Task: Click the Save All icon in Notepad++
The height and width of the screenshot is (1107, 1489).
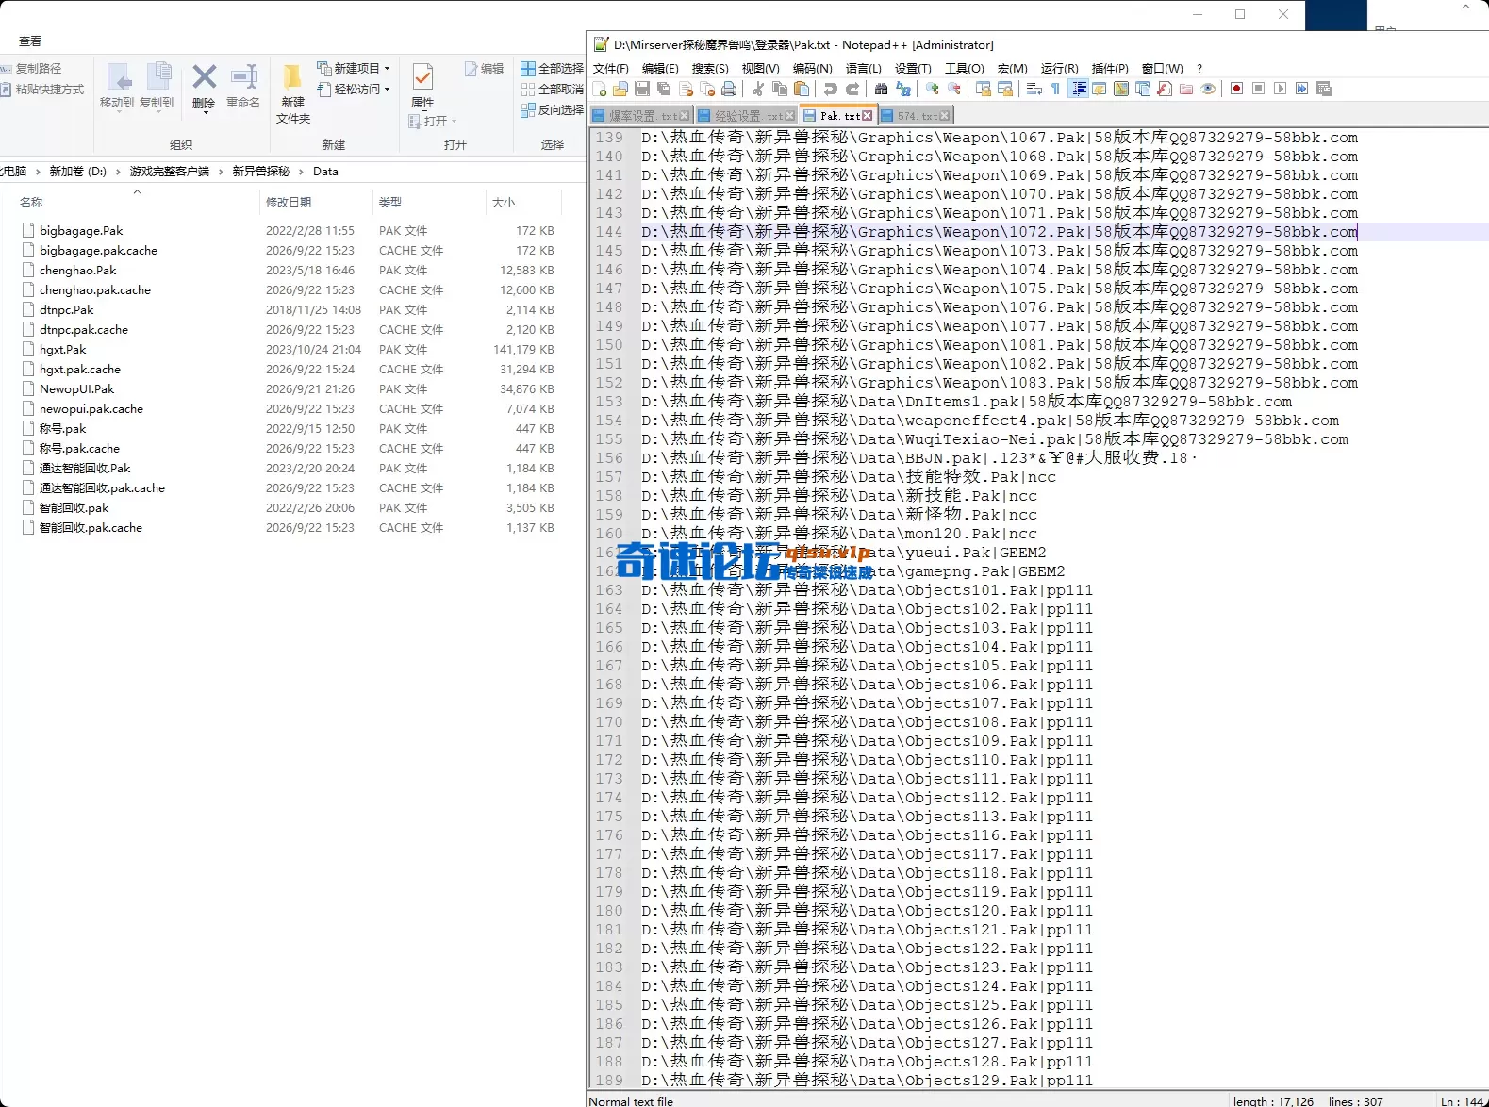Action: [x=664, y=89]
